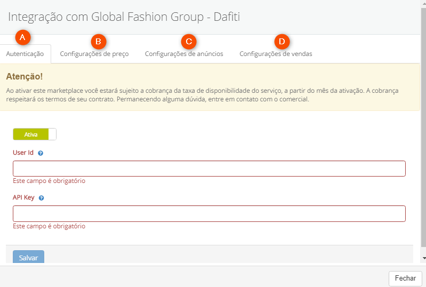
Task: Click the vertical scrollbar thumb
Action: coord(424,127)
